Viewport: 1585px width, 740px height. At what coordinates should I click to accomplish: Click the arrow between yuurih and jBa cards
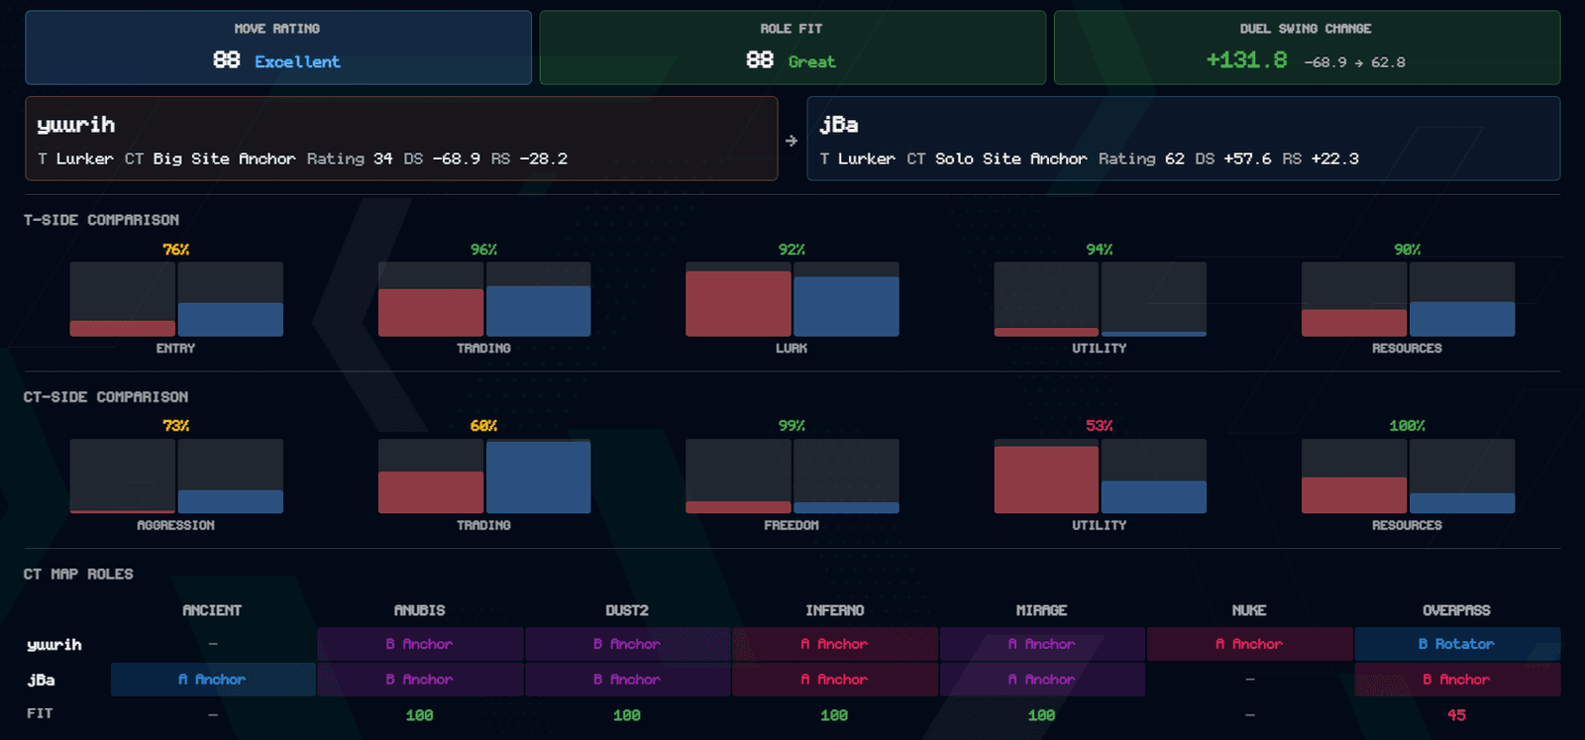point(792,141)
